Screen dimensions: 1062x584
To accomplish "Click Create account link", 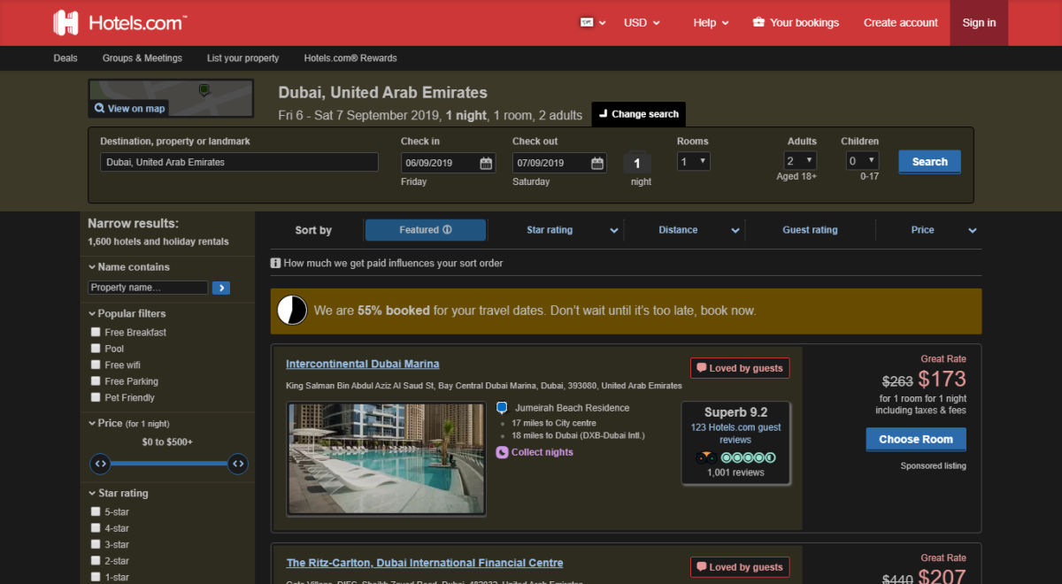I will [901, 23].
